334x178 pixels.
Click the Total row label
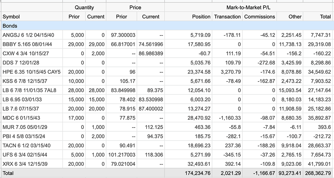(x=8, y=173)
